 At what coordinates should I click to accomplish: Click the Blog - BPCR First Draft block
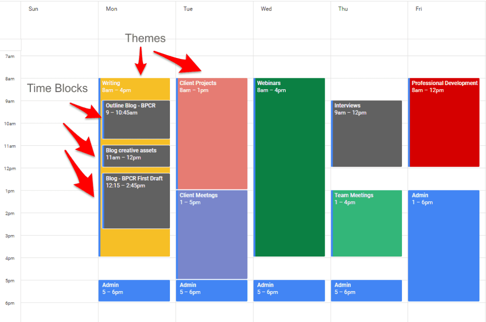(x=136, y=200)
